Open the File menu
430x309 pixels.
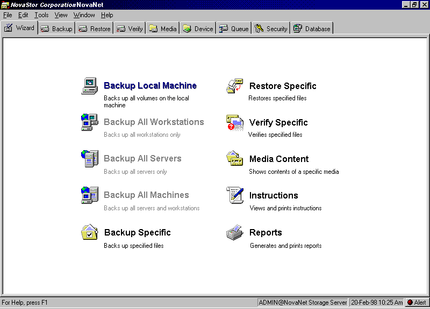pyautogui.click(x=8, y=15)
